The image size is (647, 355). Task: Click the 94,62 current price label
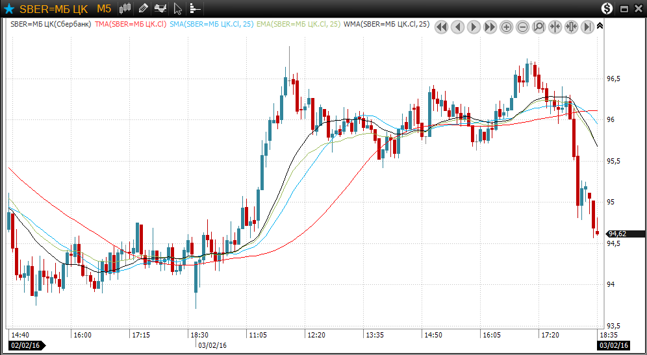[616, 234]
